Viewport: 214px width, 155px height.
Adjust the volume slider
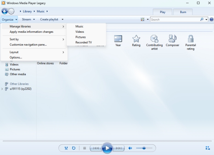click(144, 148)
